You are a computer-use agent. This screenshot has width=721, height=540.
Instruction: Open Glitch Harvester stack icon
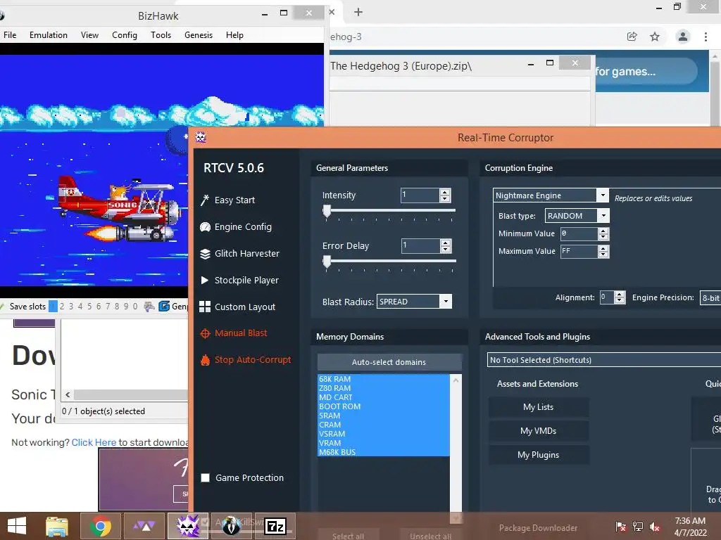[x=205, y=253]
